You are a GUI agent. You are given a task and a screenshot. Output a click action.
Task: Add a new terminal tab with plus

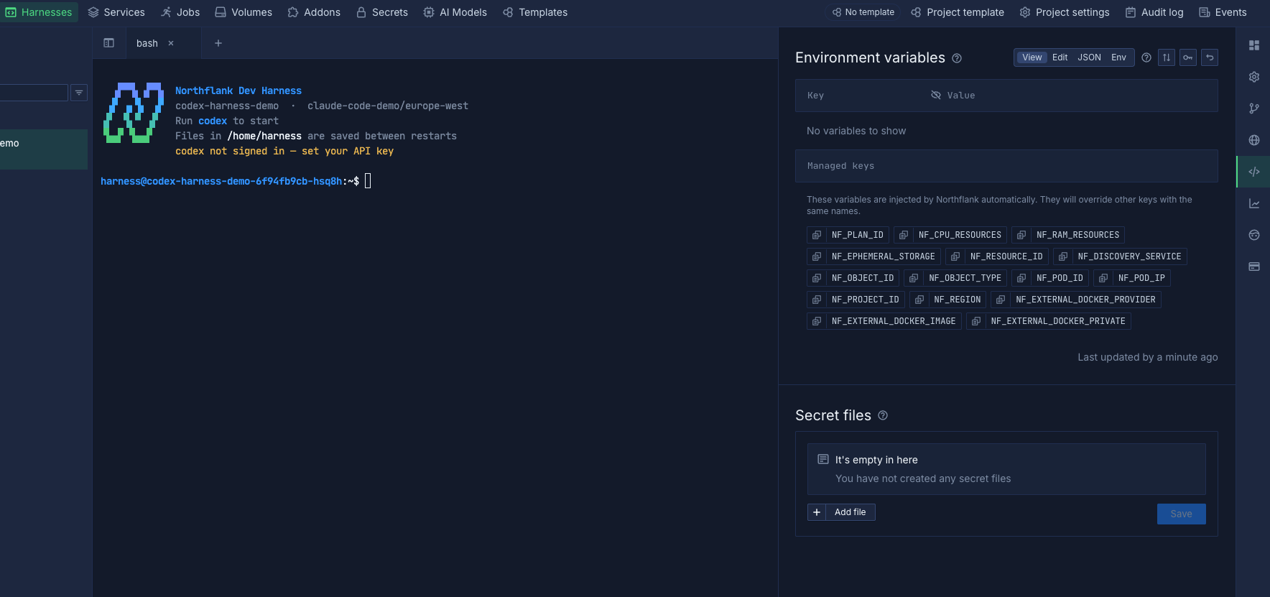(x=218, y=43)
